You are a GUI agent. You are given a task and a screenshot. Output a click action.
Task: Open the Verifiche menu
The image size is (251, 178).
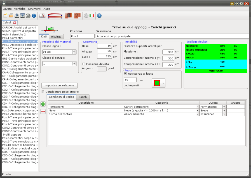coord(20,9)
